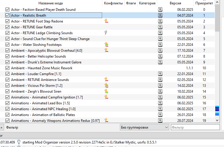Viewport: 224px width, 147px height.
Task: Click calendar icon in RETUNE Ledge Climbing Sounds row
Action: (160, 33)
